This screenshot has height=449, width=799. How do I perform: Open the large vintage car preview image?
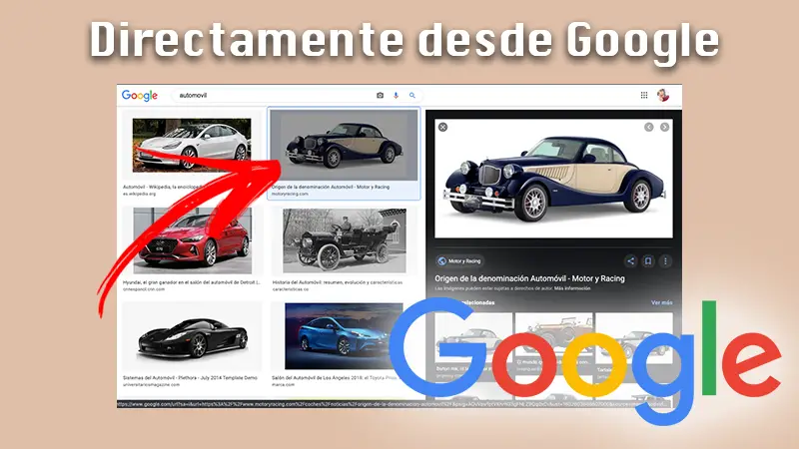click(553, 179)
